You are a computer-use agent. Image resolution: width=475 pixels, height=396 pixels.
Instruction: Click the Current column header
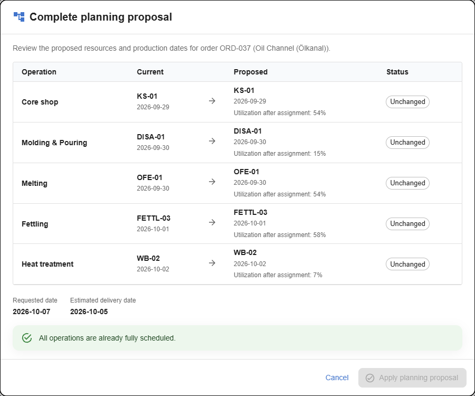pos(150,72)
